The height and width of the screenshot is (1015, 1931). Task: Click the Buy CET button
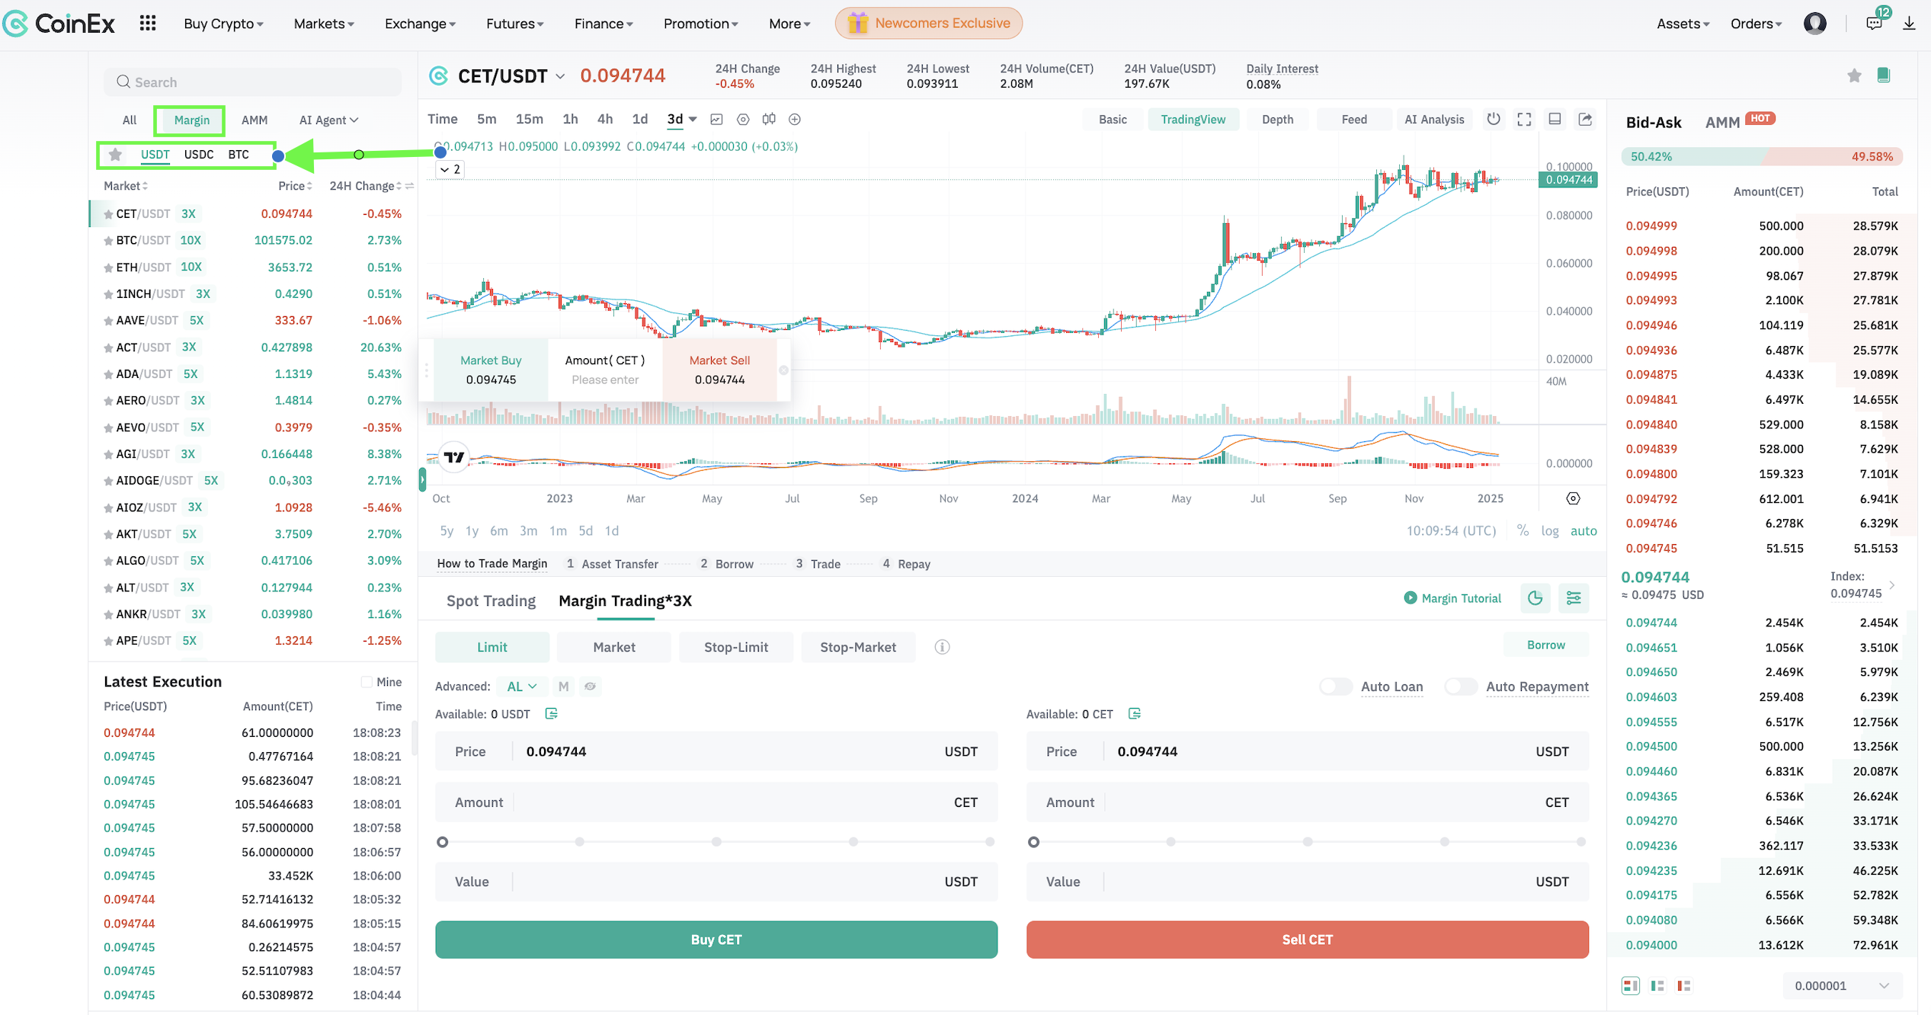pyautogui.click(x=716, y=940)
